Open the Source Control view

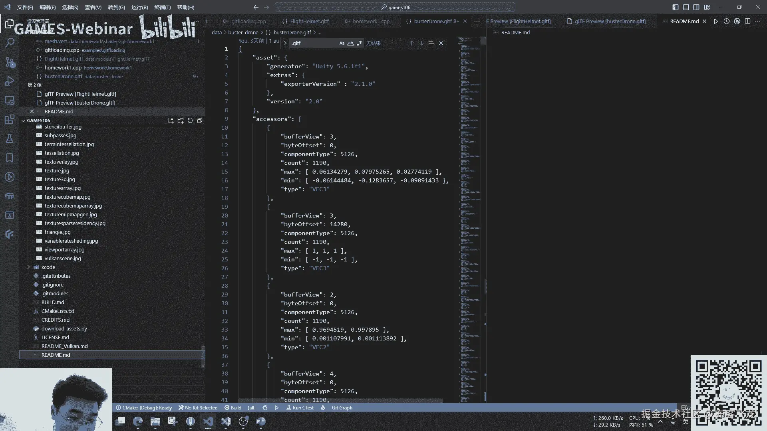(x=10, y=62)
